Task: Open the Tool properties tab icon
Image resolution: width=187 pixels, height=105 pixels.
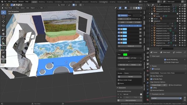Action: [148, 53]
